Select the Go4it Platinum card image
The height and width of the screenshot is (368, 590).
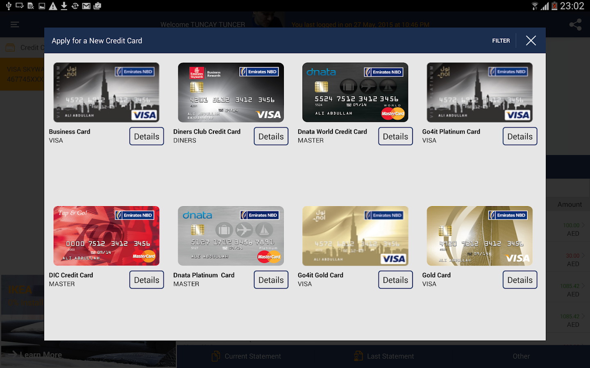coord(480,92)
